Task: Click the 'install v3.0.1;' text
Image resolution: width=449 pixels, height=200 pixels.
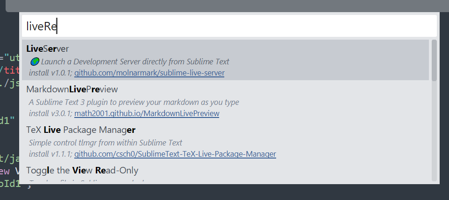Action: (x=50, y=113)
